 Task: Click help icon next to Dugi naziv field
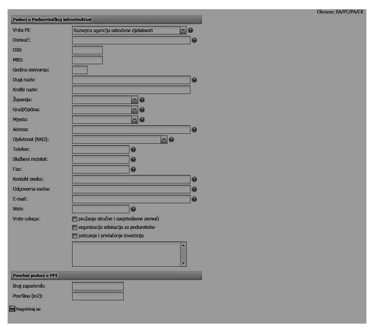click(194, 80)
